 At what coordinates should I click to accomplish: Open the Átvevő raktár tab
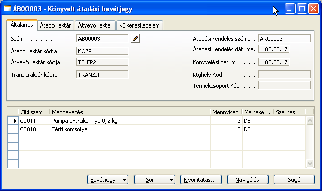point(95,25)
